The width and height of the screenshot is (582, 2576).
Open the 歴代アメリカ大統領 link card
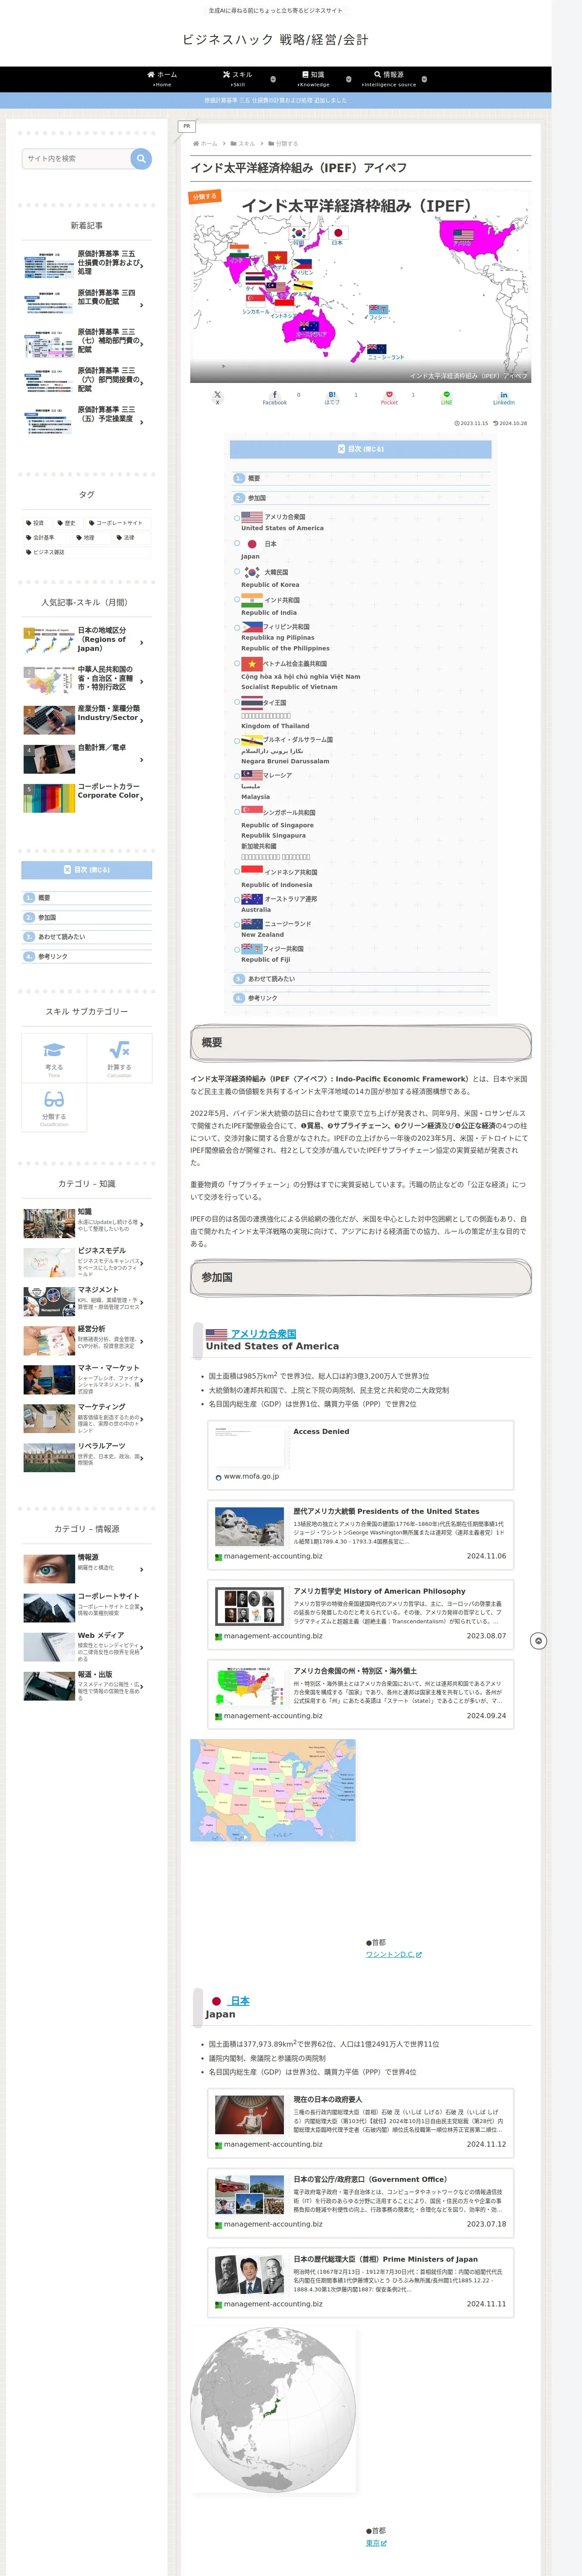(x=361, y=1535)
